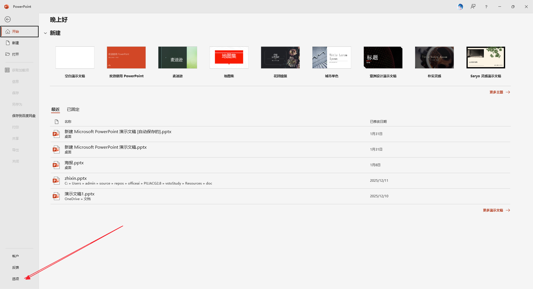This screenshot has width=533, height=289.
Task: Choose the 城市单色 template thumbnail
Action: point(332,58)
